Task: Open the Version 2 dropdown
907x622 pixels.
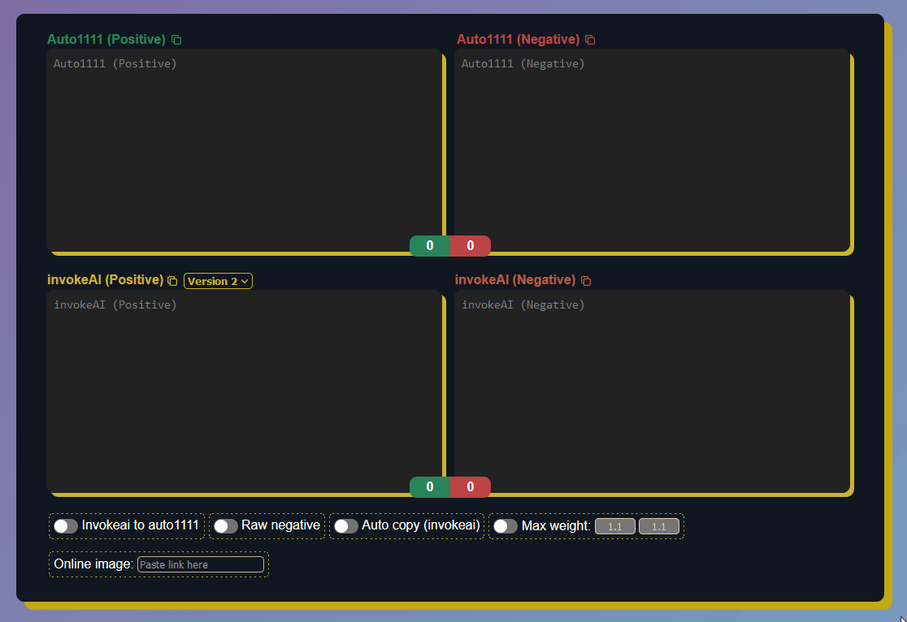Action: [218, 281]
